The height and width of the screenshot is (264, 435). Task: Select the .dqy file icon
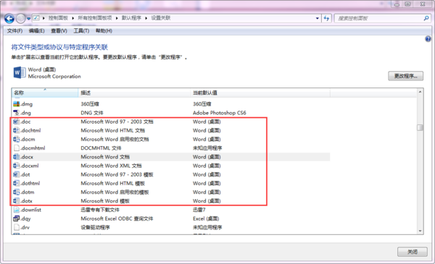click(x=17, y=218)
